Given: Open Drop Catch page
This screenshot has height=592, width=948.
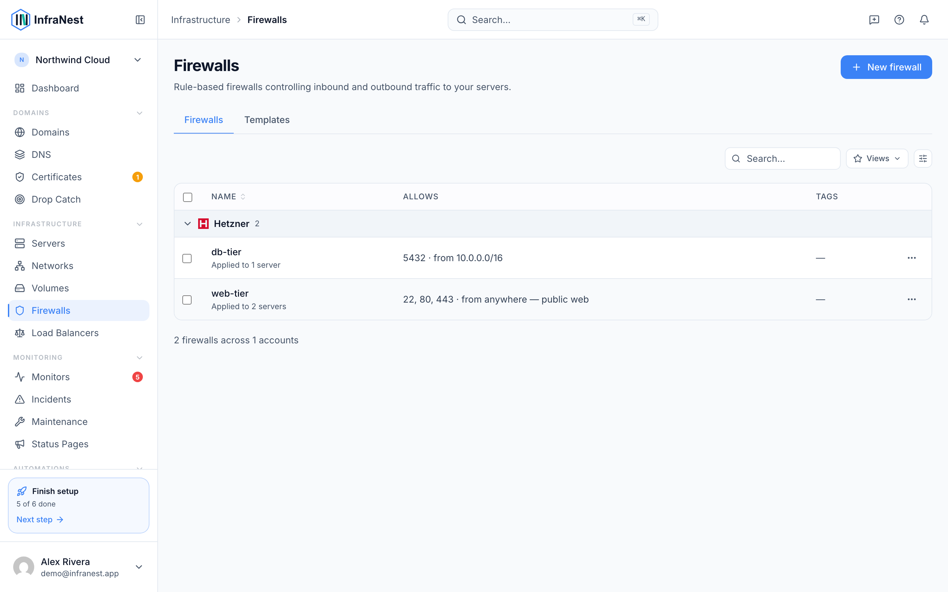Looking at the screenshot, I should tap(78, 199).
